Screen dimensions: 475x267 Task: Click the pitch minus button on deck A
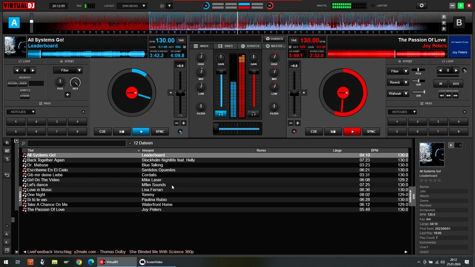pyautogui.click(x=177, y=123)
